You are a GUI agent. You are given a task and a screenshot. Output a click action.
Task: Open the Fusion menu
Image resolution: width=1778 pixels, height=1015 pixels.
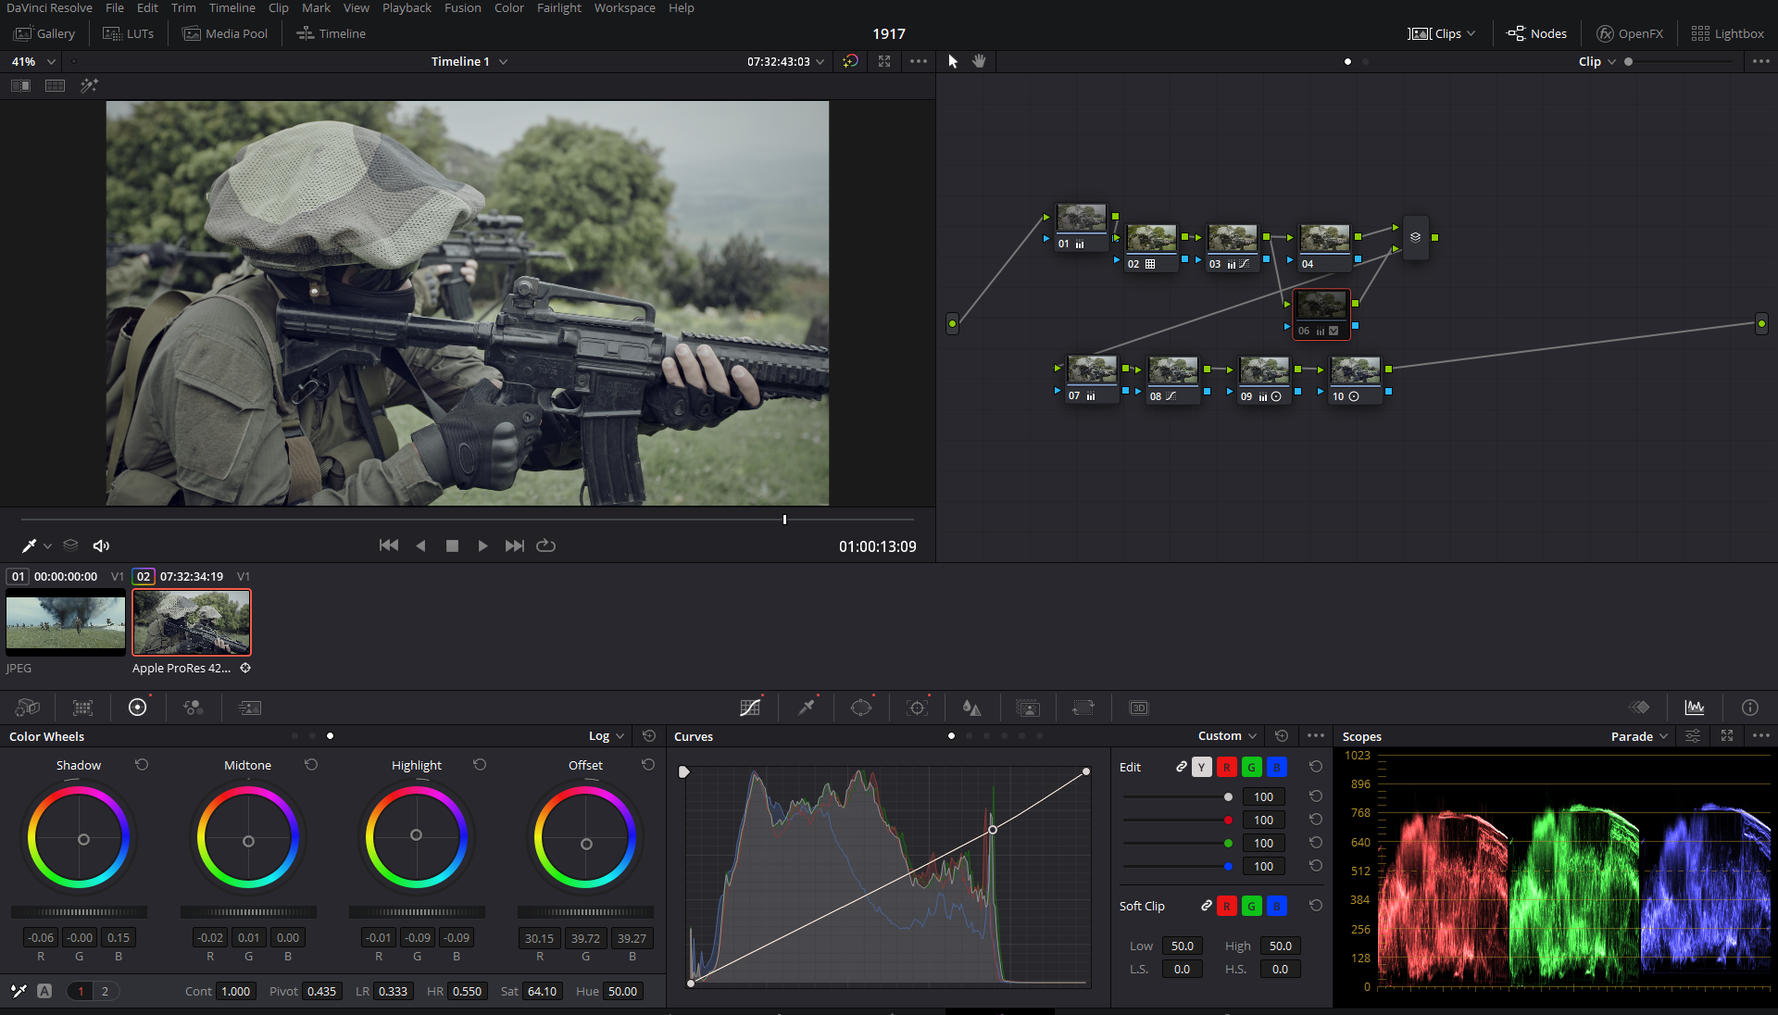tap(462, 7)
